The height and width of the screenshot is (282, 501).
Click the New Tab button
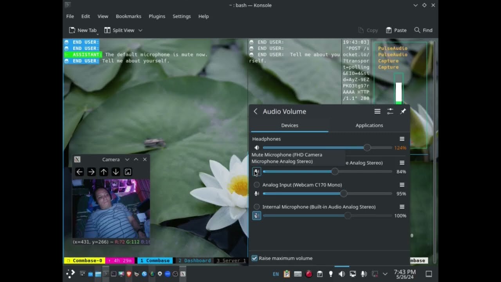[83, 30]
